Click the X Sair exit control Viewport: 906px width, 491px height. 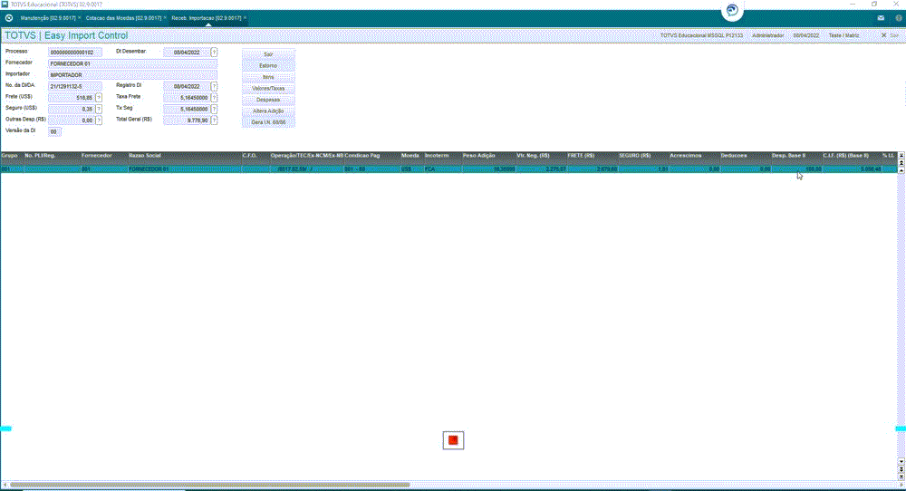point(890,35)
